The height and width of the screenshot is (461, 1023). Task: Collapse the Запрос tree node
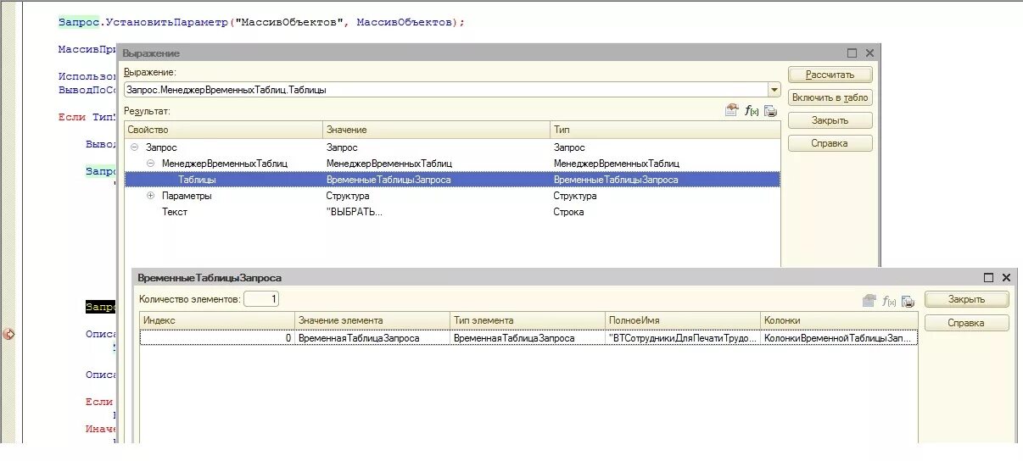pyautogui.click(x=134, y=147)
